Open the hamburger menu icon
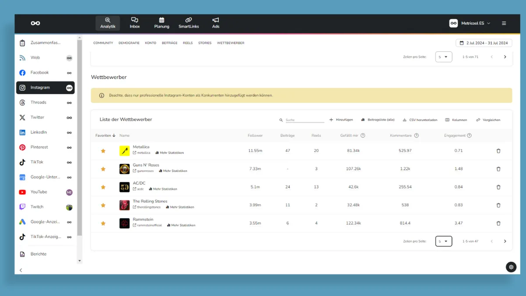 [504, 23]
